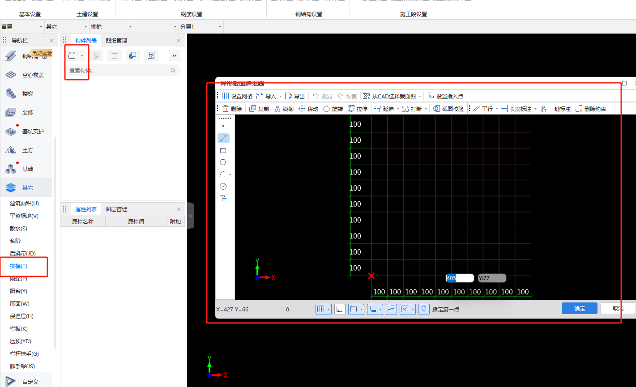Toggle the lightbulb hint button
This screenshot has height=387, width=636.
click(424, 309)
